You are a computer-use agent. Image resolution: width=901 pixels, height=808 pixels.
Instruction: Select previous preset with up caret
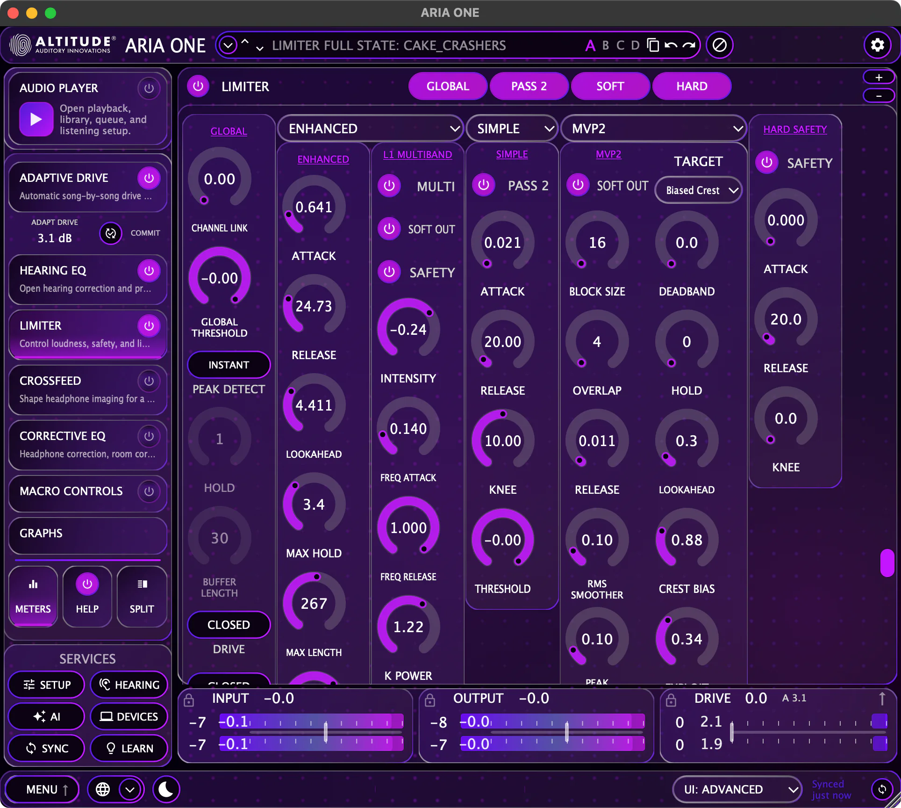pos(245,42)
